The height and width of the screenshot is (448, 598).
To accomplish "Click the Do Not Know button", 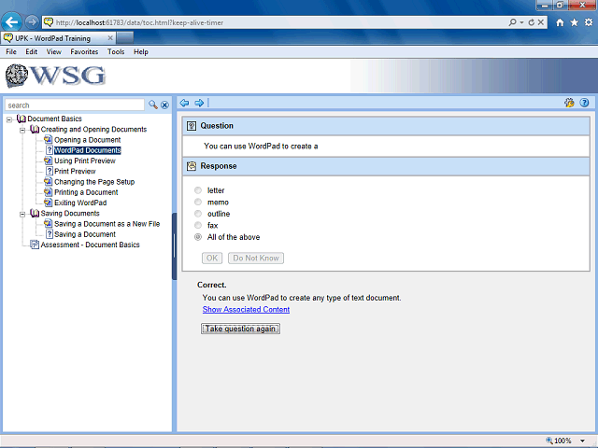I will (x=256, y=258).
